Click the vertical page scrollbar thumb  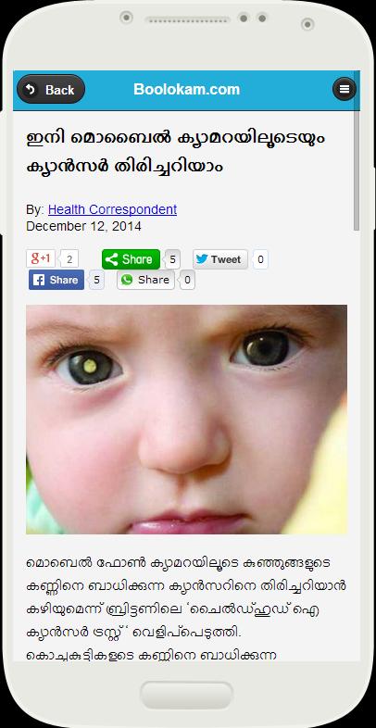click(357, 169)
